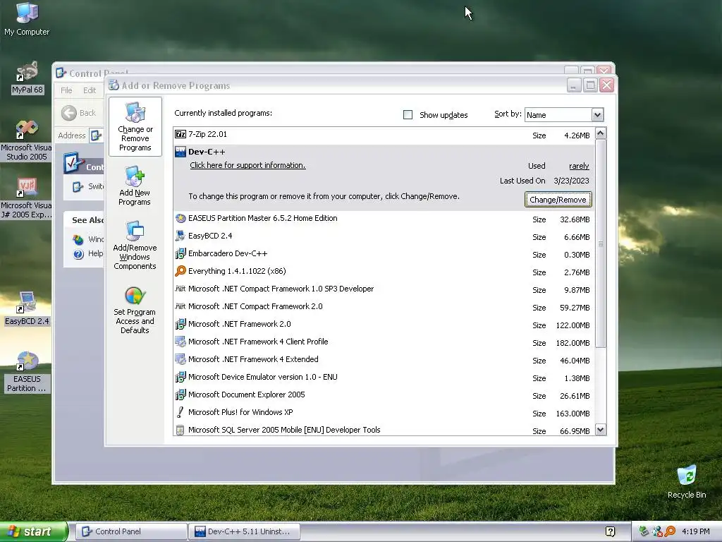This screenshot has width=722, height=542.
Task: Click the Microsoft Device Emulator list icon
Action: [180, 377]
